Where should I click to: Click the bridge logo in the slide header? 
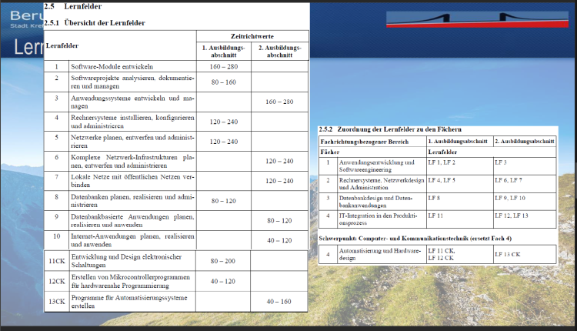(x=477, y=19)
